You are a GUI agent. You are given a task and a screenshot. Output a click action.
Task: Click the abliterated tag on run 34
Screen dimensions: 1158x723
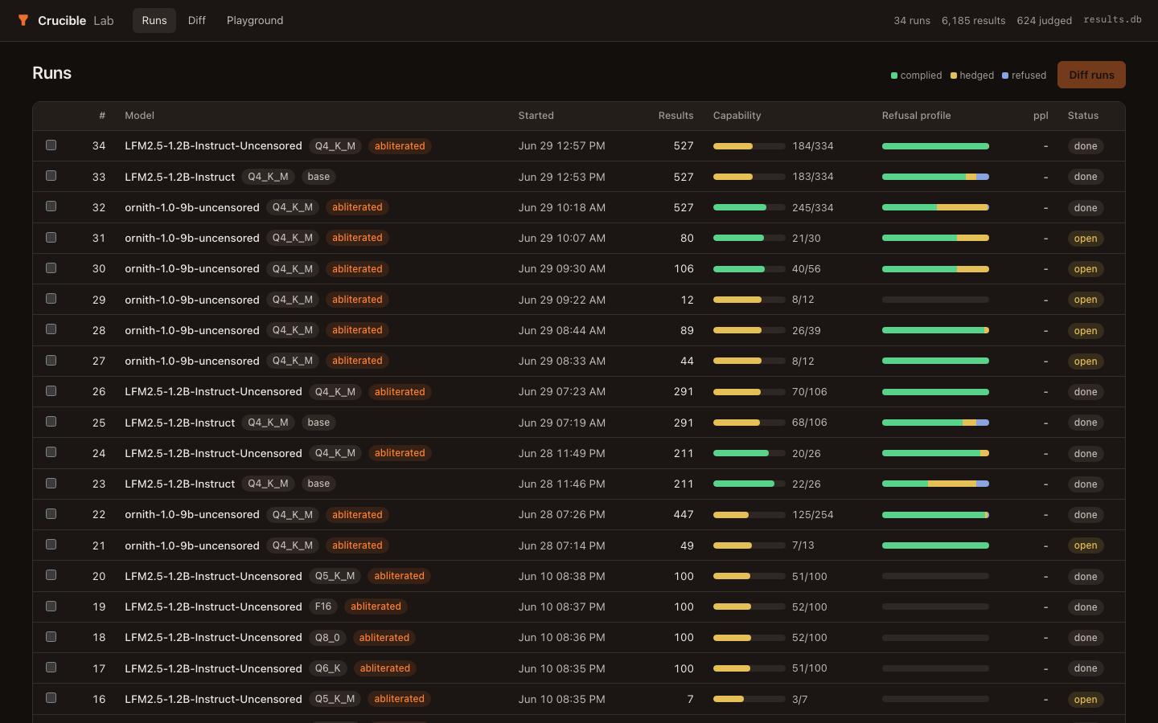(x=400, y=146)
